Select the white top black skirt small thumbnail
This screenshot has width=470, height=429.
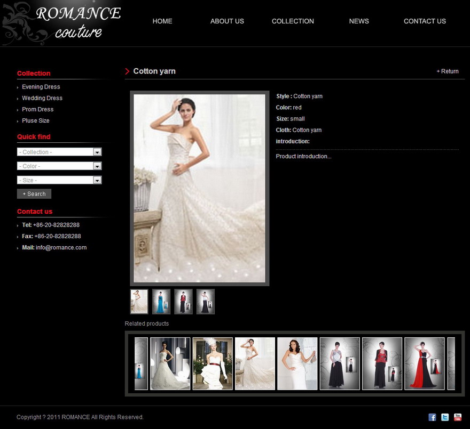(206, 302)
